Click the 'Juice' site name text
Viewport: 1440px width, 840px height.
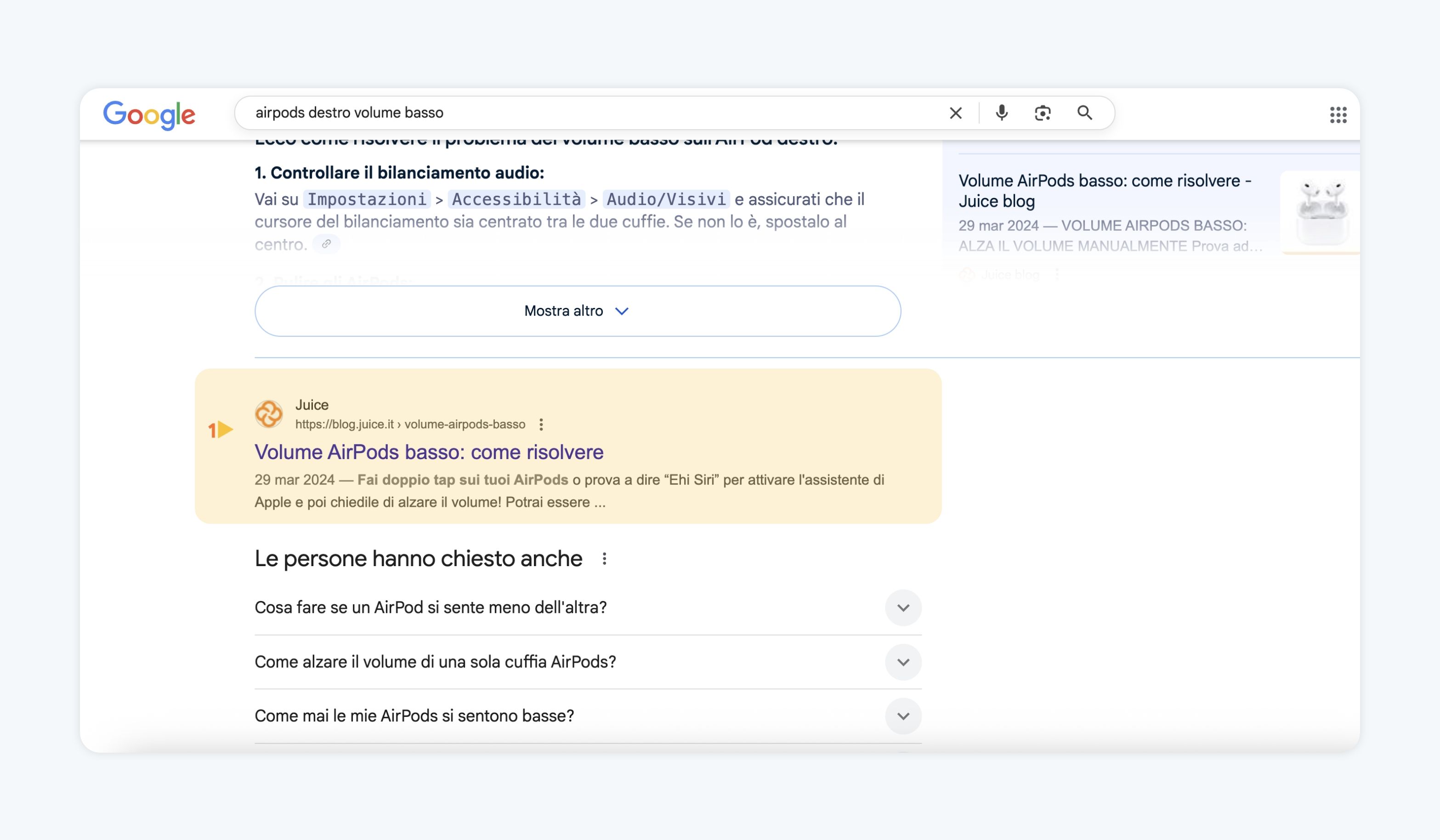pos(312,405)
